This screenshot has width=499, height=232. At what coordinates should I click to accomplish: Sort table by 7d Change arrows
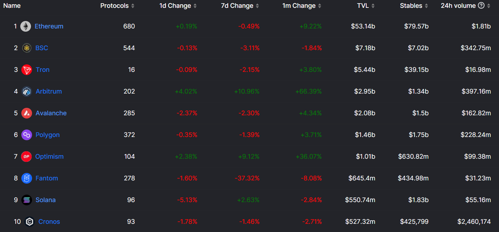point(257,6)
